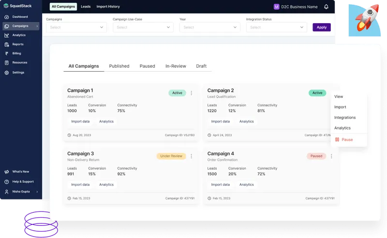Click the pause icon in context menu
This screenshot has width=387, height=238.
click(x=337, y=140)
